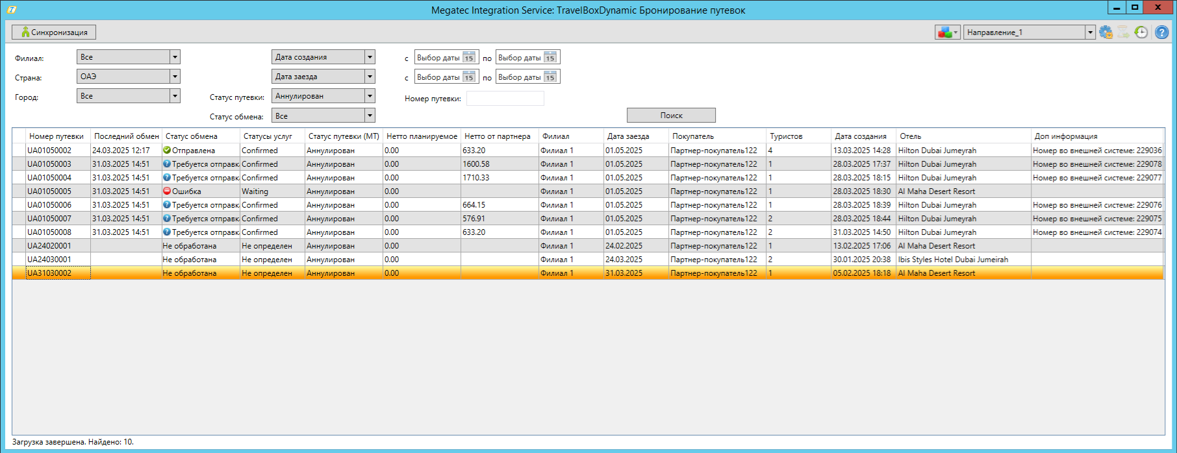
Task: Click the hourglass queue icon in toolbar
Action: [1123, 32]
